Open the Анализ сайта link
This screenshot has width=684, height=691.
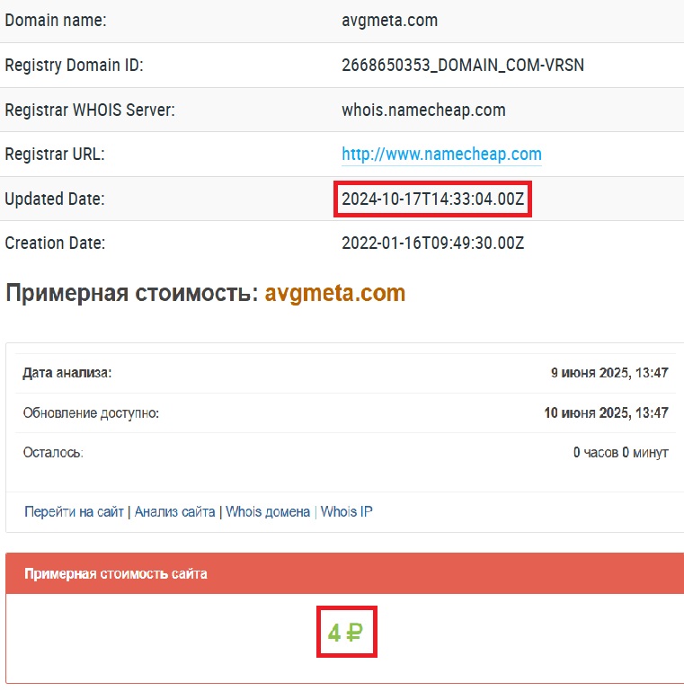pos(174,511)
